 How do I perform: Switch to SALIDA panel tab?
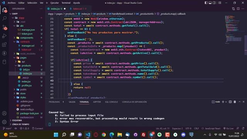click(72, 102)
